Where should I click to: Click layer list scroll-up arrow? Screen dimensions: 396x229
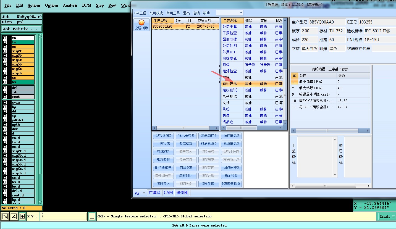point(41,36)
